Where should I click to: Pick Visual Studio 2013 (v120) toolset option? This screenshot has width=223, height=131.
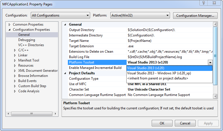[x=146, y=68]
